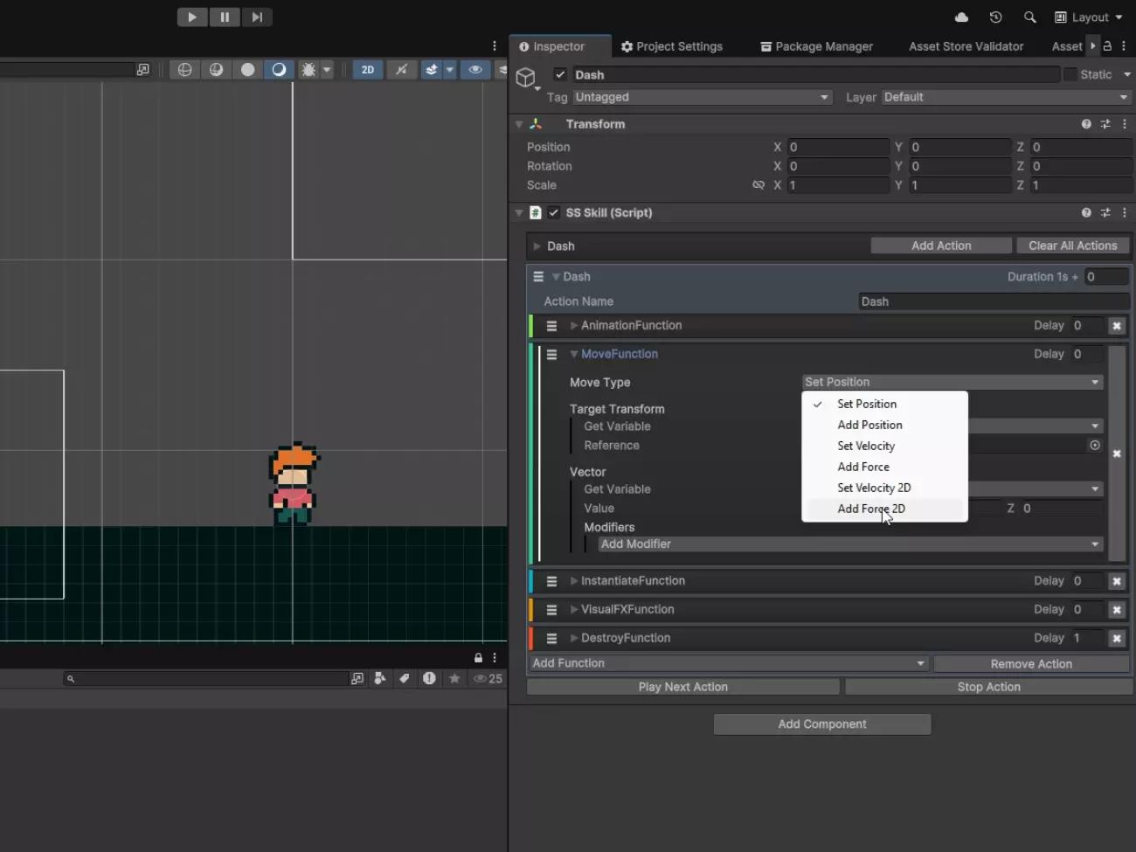This screenshot has height=852, width=1136.
Task: Open the Add Function dropdown
Action: pos(728,663)
